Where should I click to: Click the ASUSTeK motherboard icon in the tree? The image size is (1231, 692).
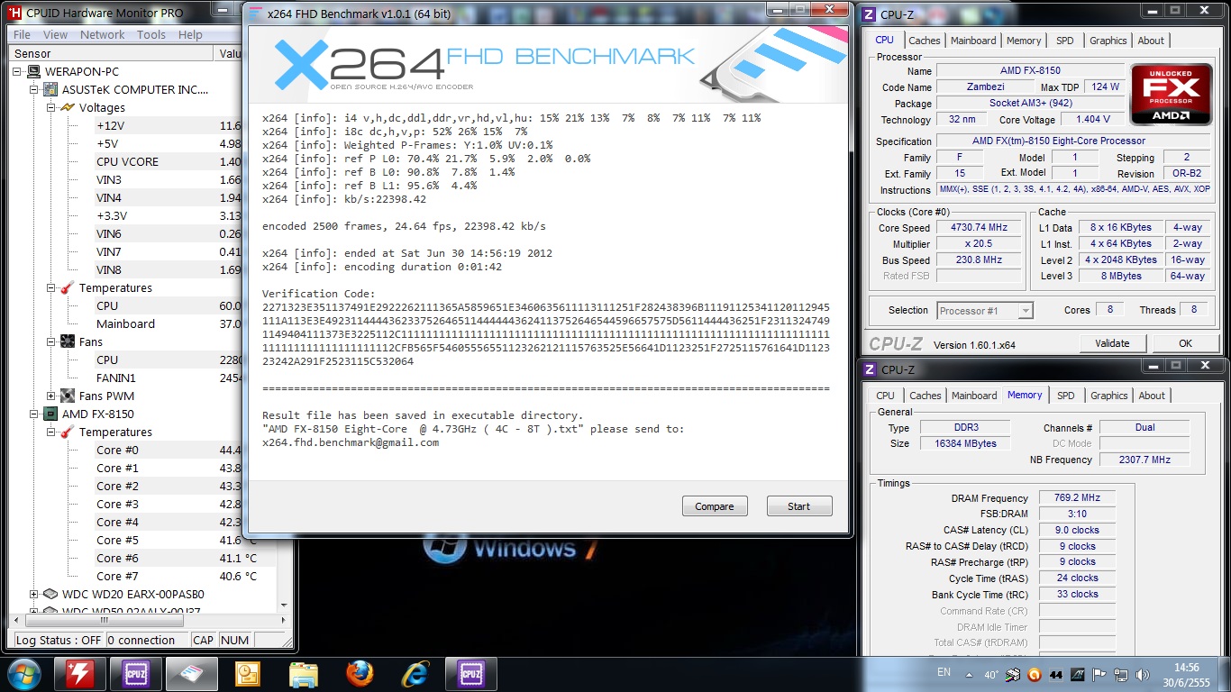tap(51, 90)
